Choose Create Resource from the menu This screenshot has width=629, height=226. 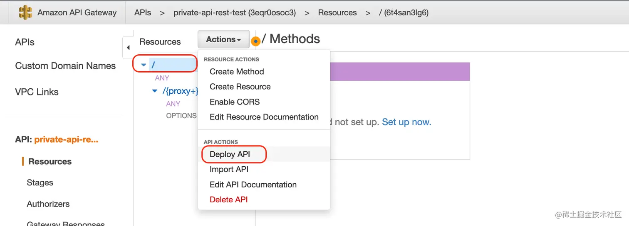[240, 87]
